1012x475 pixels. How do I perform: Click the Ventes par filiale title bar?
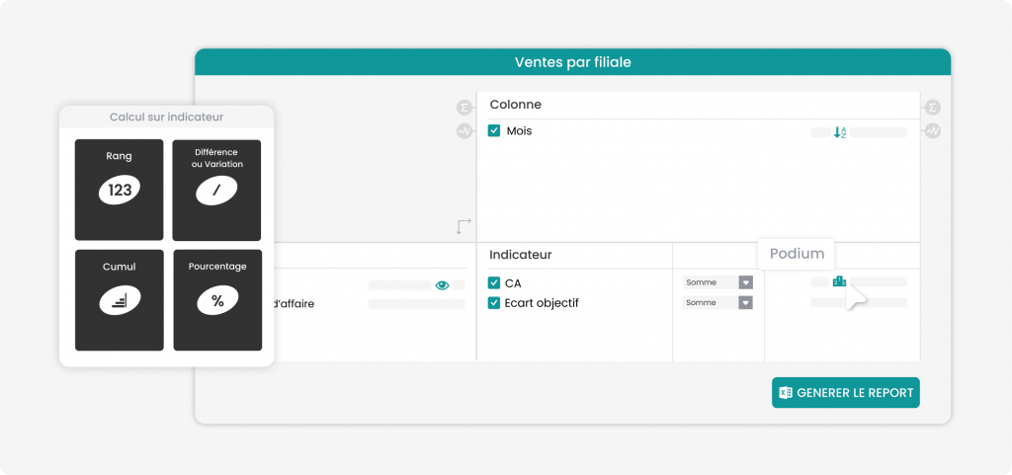(x=572, y=62)
